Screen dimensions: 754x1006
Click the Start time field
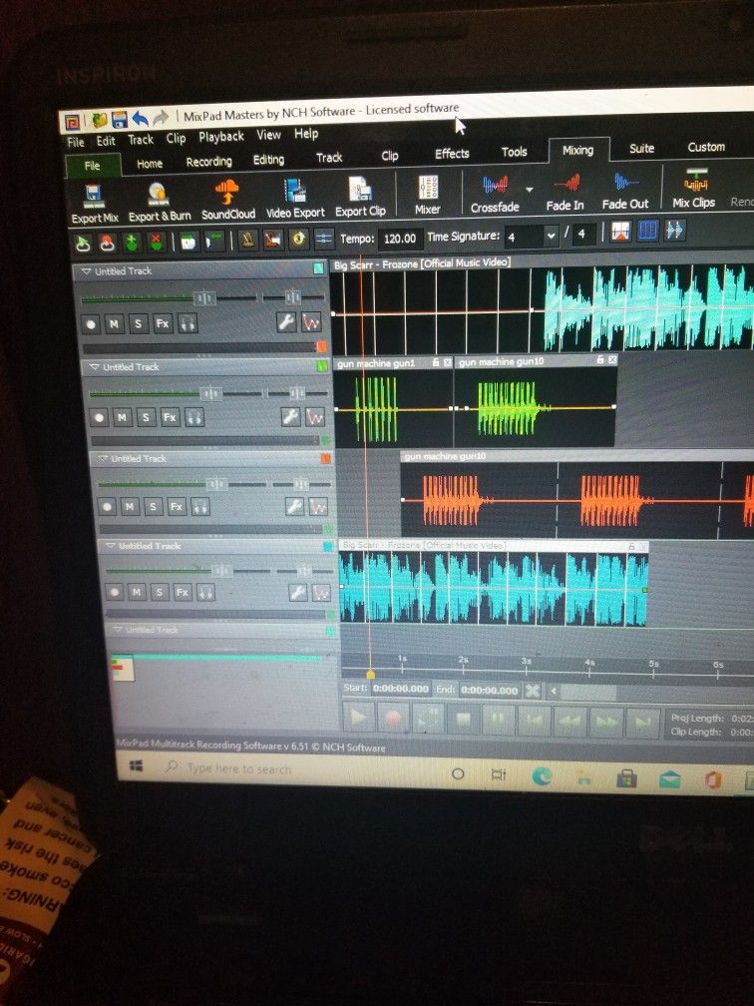coord(401,689)
